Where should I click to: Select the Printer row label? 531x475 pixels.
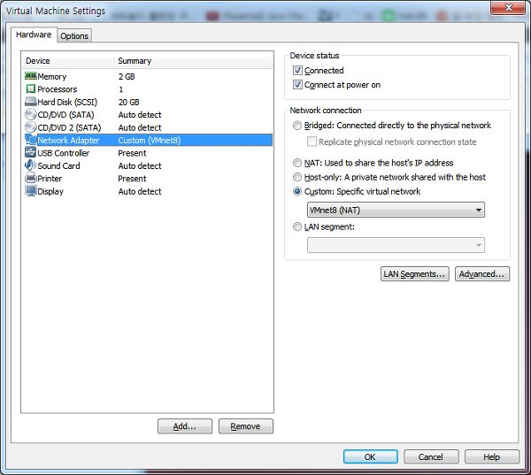[x=50, y=179]
